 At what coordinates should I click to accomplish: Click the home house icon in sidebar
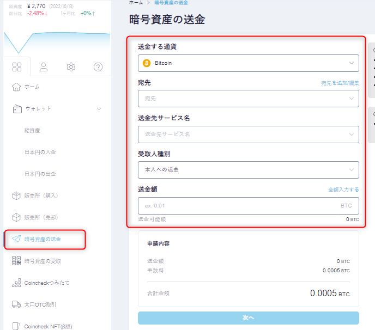16,87
